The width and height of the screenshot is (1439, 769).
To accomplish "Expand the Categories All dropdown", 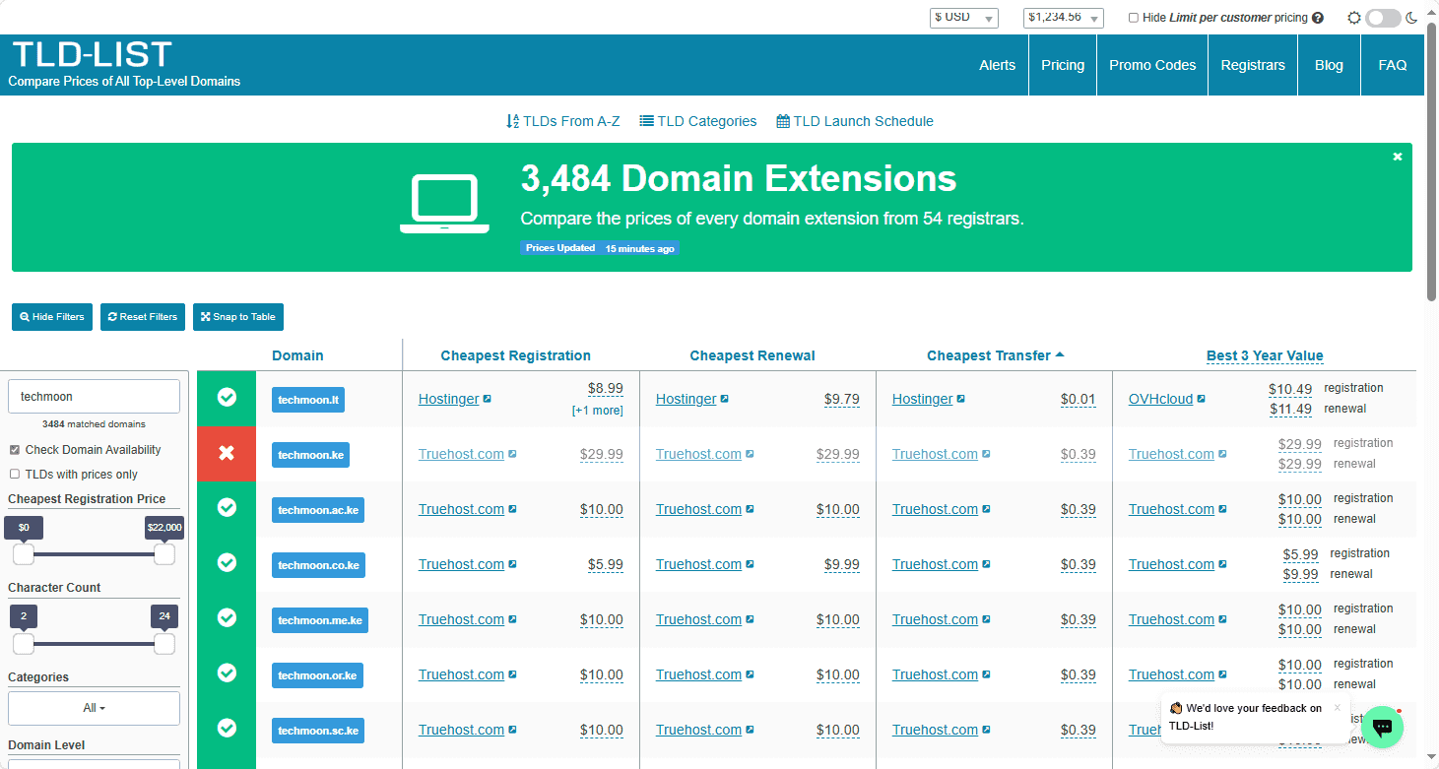I will [94, 708].
